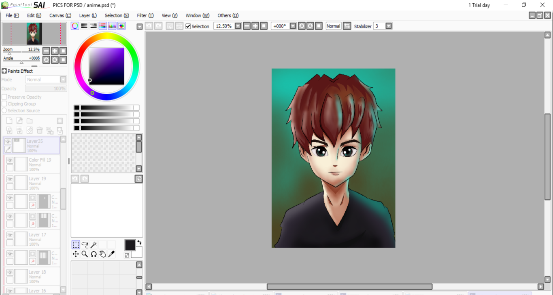
Task: Show the RGB Slider panel
Action: (x=84, y=26)
